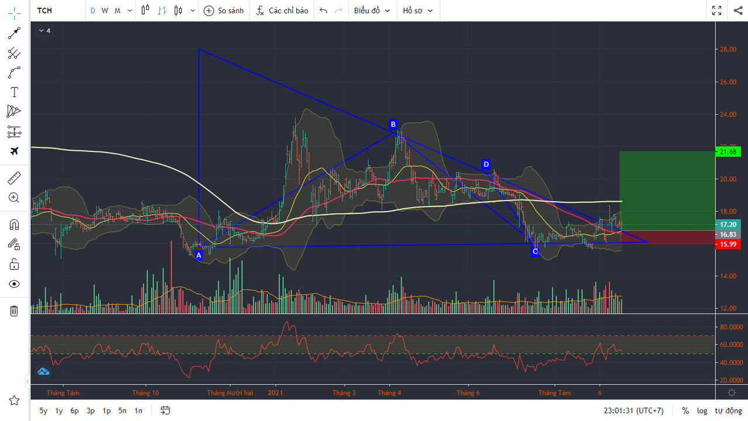Click the green profit target zone

point(667,191)
